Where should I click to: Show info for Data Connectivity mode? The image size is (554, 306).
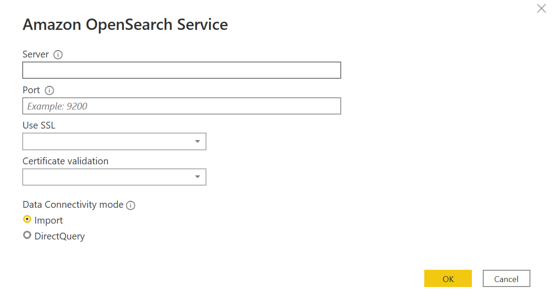[x=131, y=206]
